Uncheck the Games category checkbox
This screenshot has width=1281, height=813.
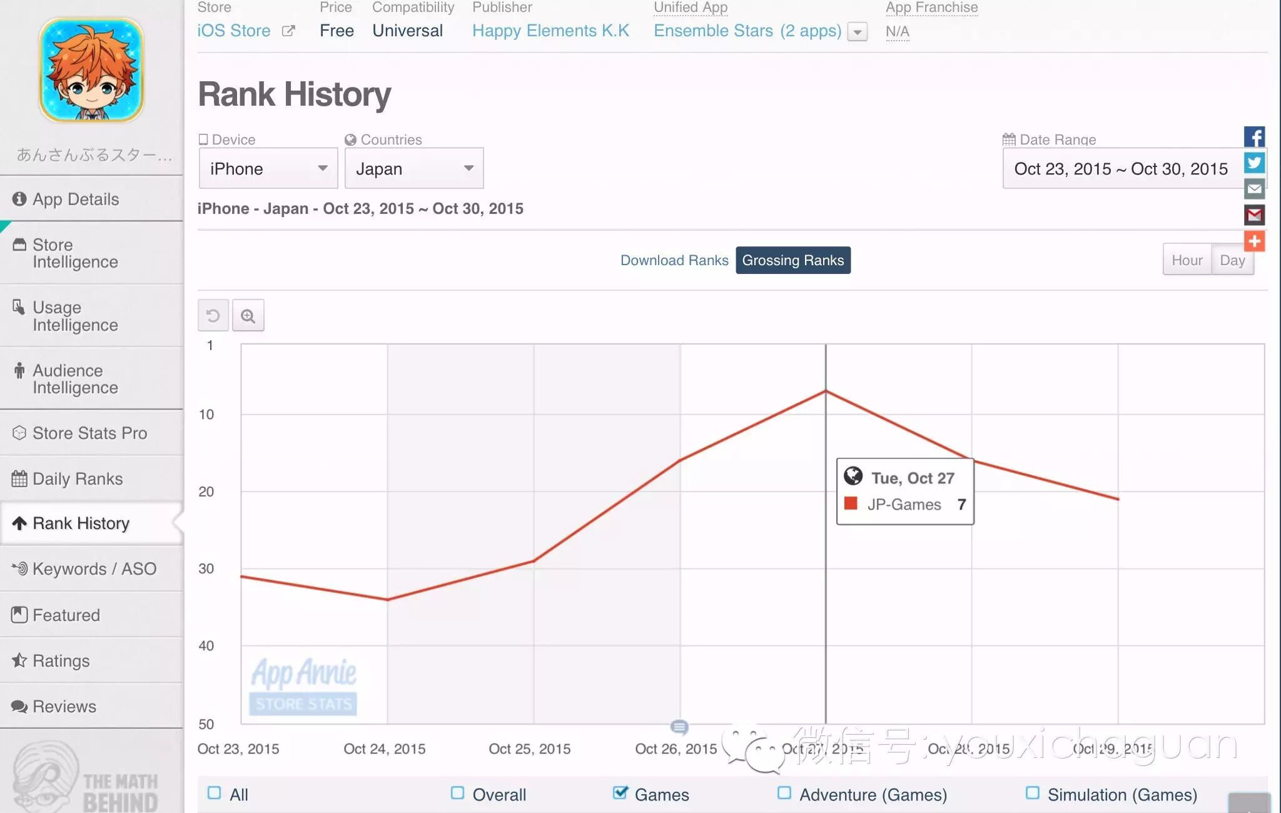pos(620,793)
